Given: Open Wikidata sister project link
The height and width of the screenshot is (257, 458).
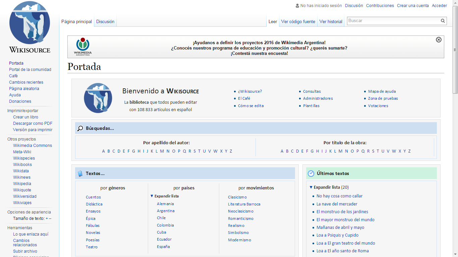Looking at the screenshot, I should click(21, 171).
